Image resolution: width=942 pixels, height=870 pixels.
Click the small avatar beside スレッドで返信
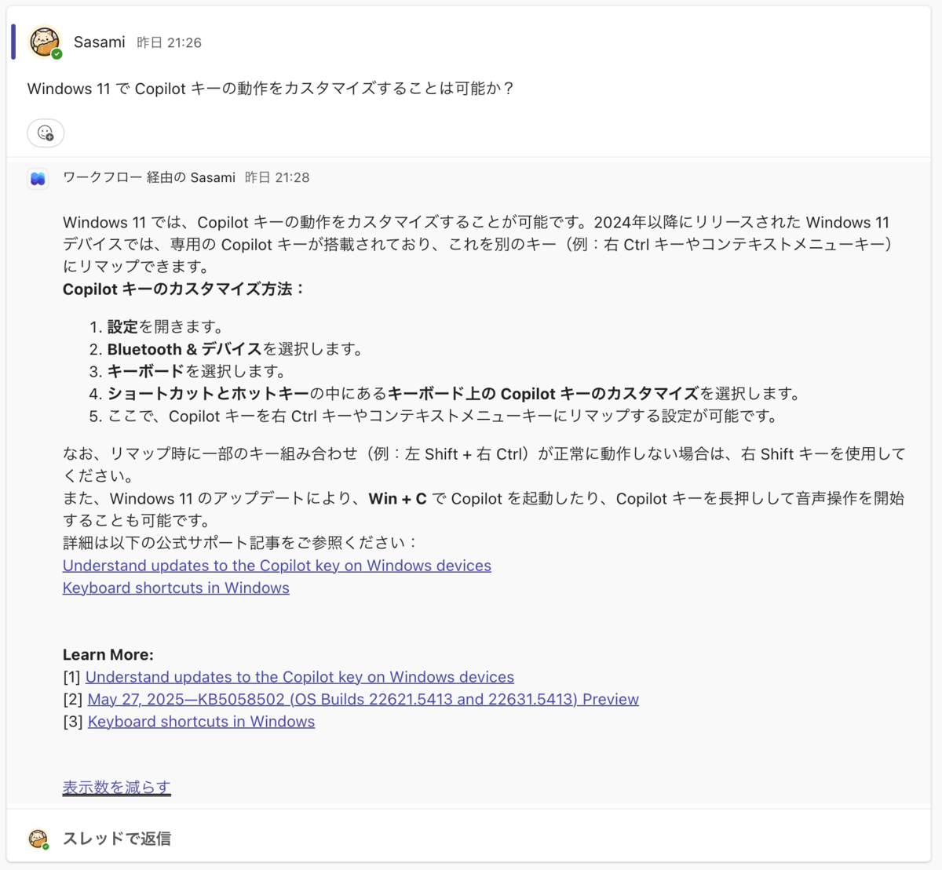pos(38,839)
